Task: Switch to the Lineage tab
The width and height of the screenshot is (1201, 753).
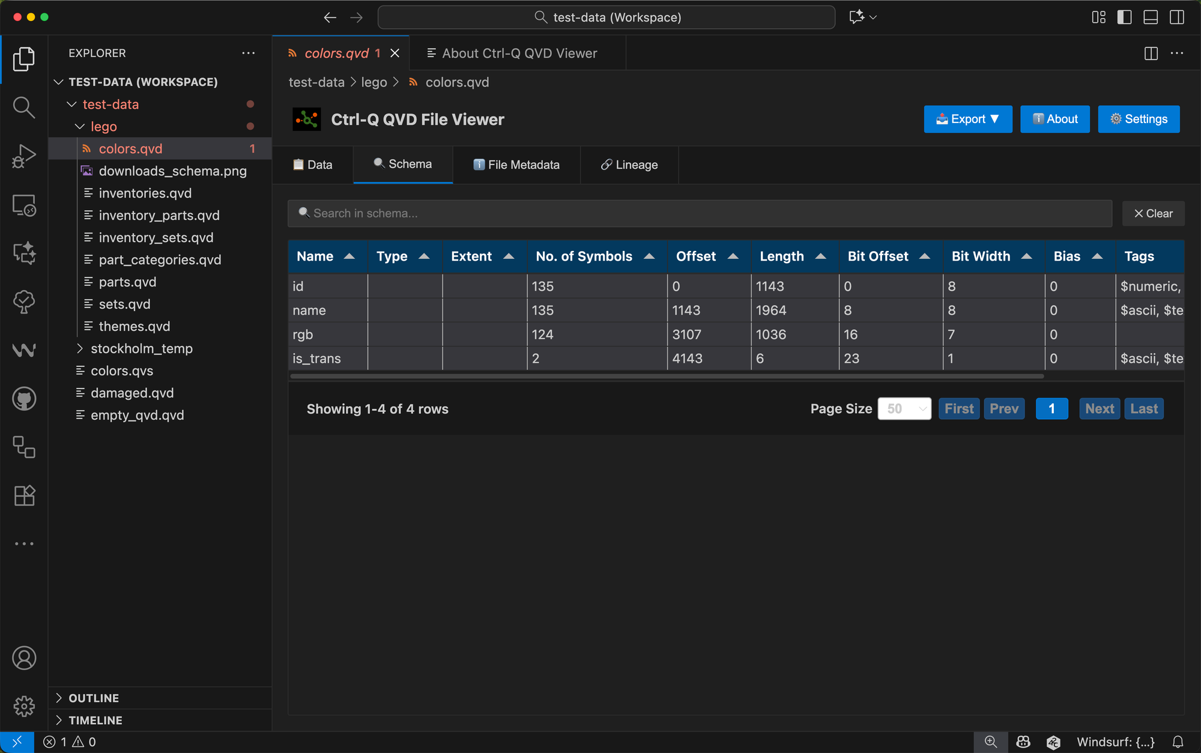Action: click(629, 165)
